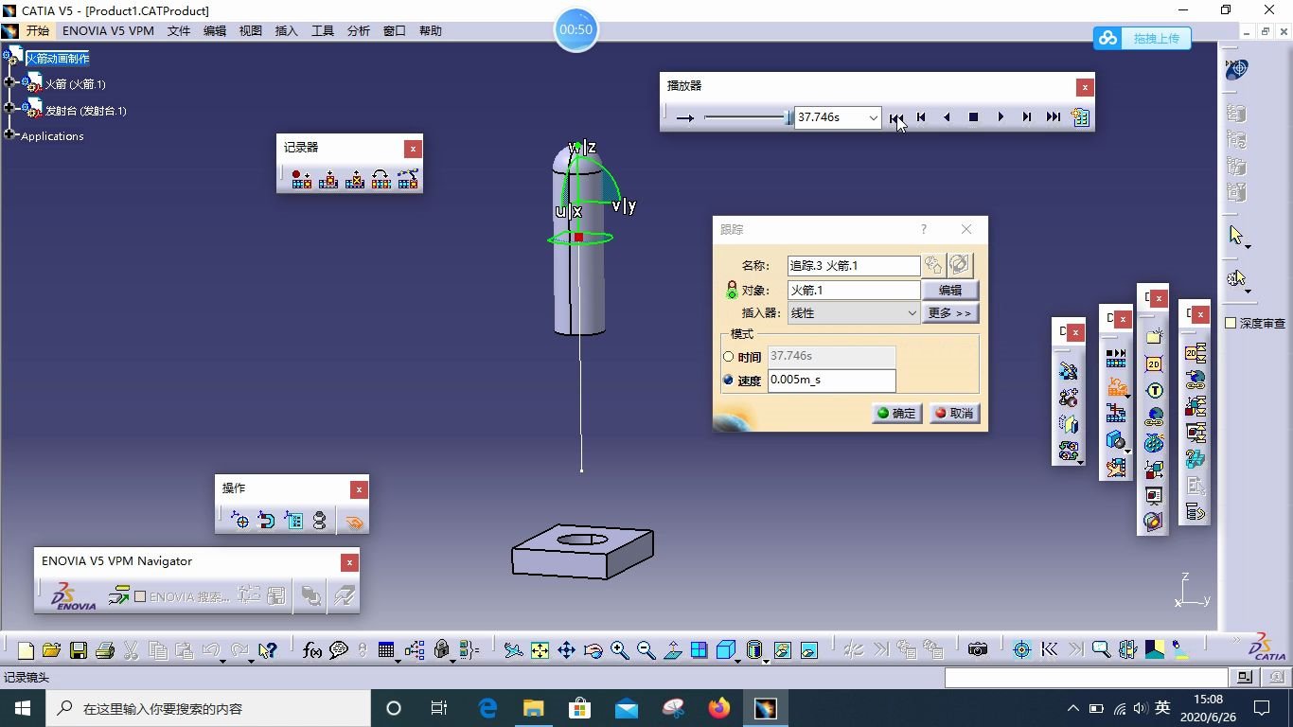Click the Fit All In icon
This screenshot has width=1293, height=727.
point(540,650)
